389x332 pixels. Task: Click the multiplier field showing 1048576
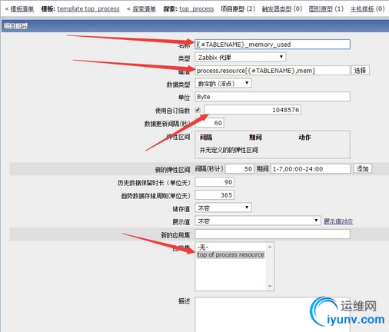(x=252, y=110)
